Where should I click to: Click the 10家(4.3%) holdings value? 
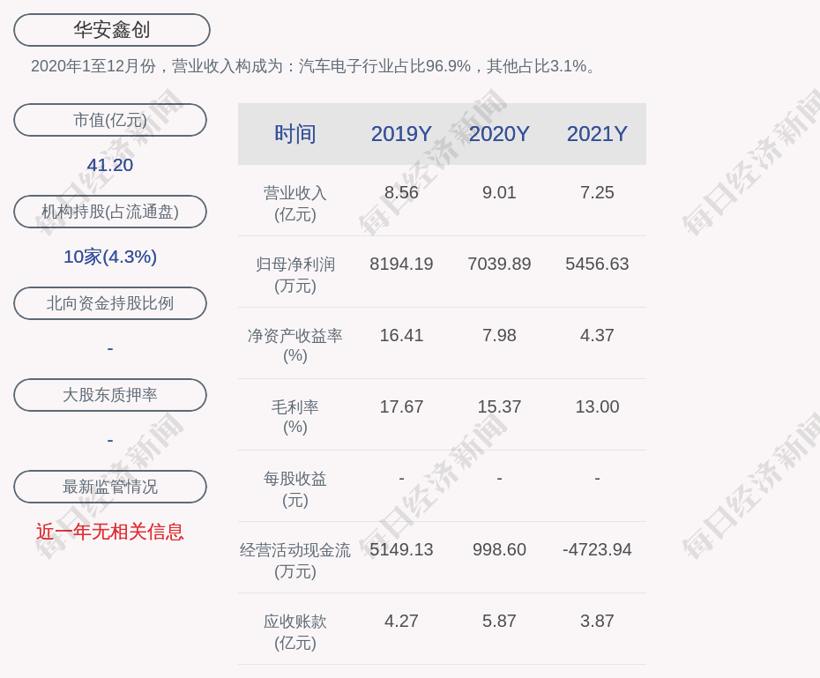tap(110, 257)
